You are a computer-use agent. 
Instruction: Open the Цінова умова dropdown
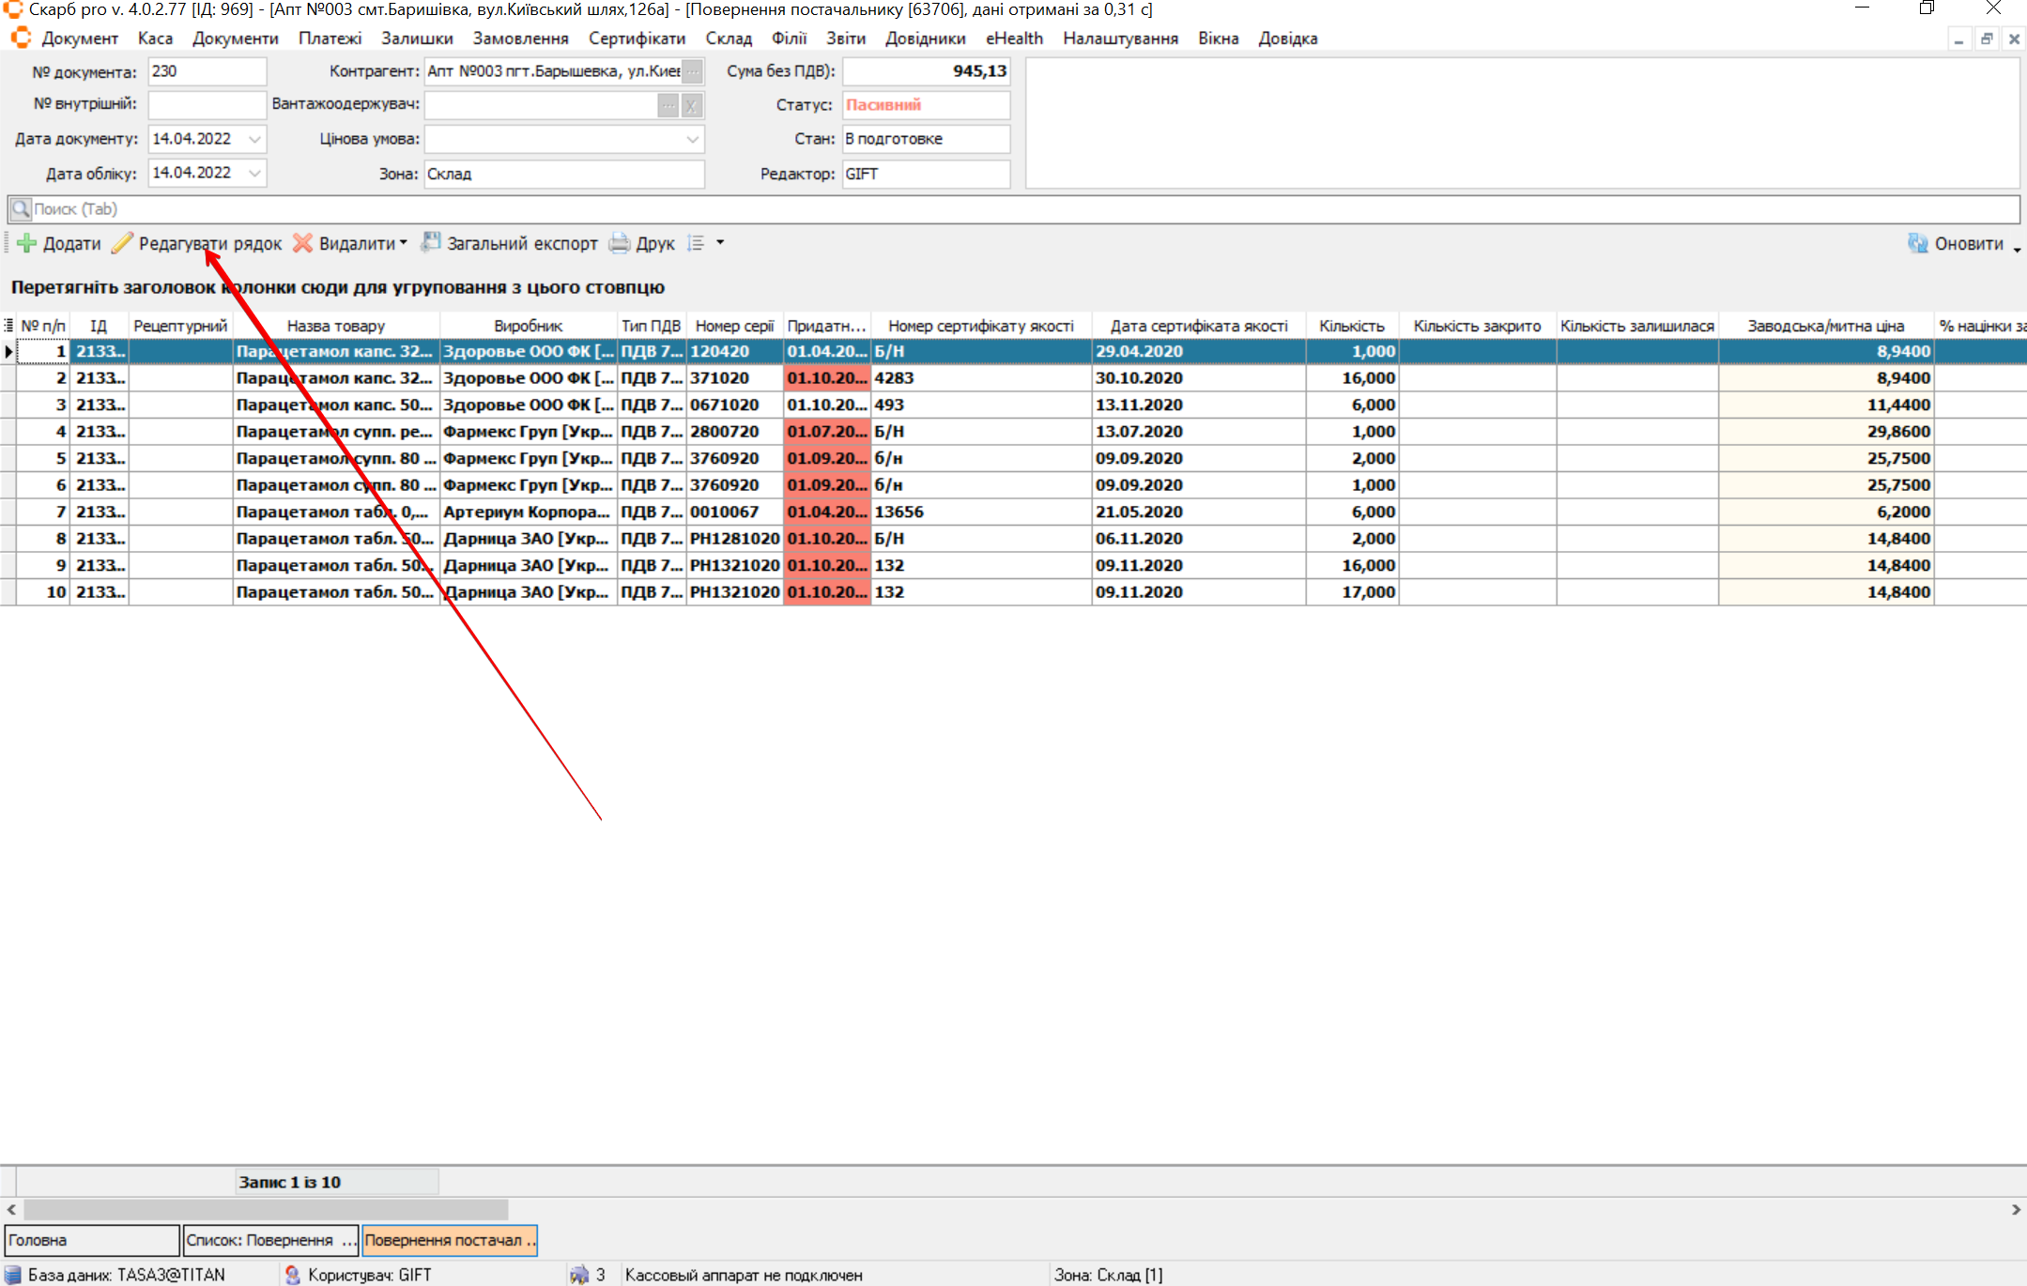[692, 139]
